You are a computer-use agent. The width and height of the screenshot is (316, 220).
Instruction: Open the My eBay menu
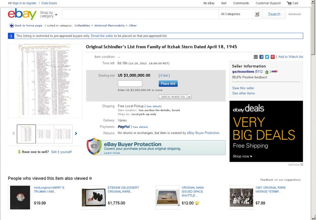point(209,3)
